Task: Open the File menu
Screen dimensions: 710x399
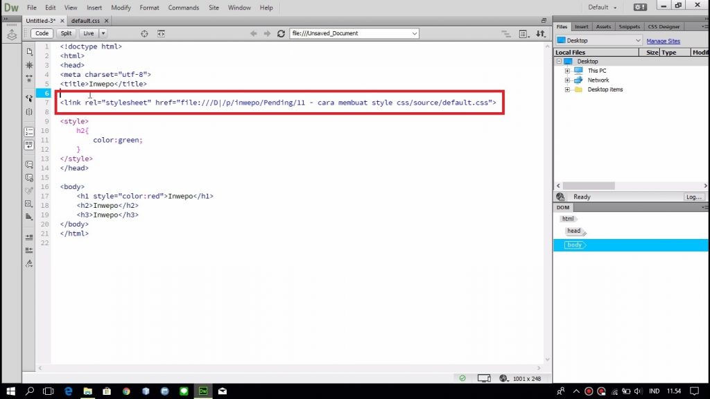Action: pyautogui.click(x=32, y=8)
